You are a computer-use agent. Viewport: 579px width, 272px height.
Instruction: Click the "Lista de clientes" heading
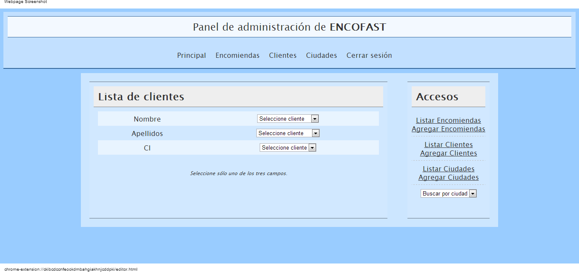(141, 96)
